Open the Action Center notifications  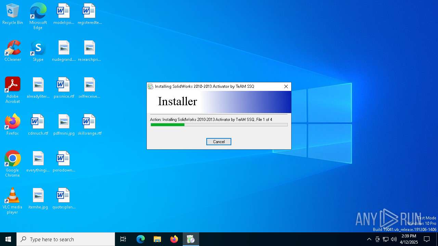(x=427, y=239)
